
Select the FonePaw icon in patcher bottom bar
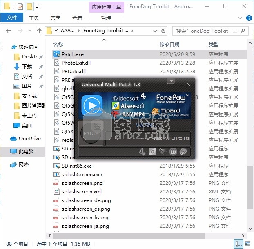173,152
